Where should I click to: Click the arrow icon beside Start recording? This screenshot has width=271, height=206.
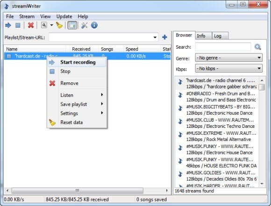tap(52, 62)
